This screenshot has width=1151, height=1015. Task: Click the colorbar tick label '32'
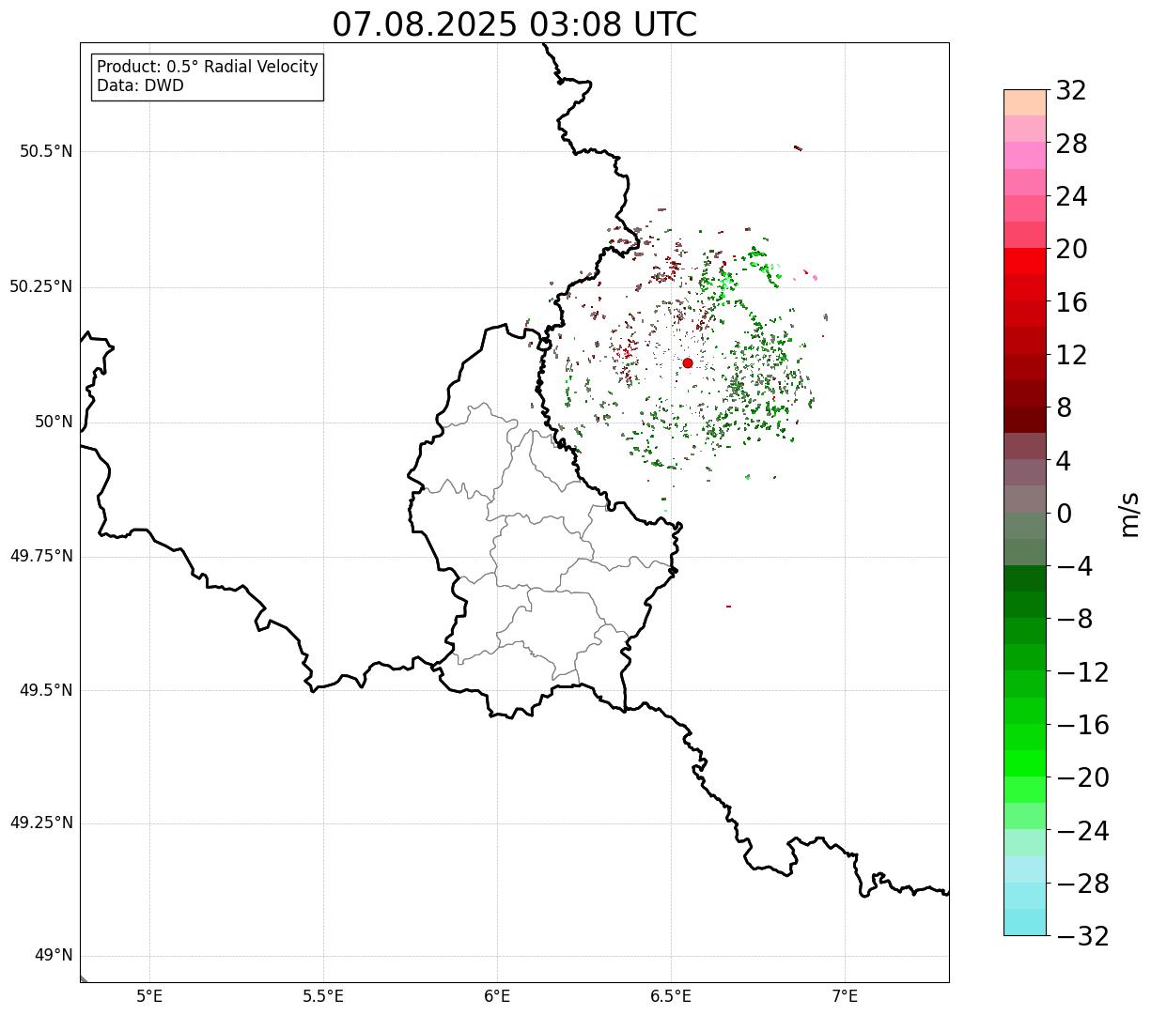pyautogui.click(x=1071, y=91)
